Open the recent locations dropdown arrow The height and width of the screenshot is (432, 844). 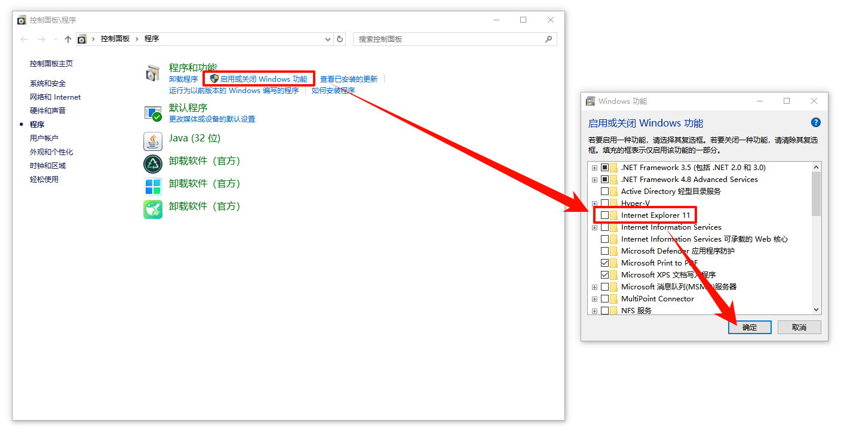pyautogui.click(x=55, y=39)
